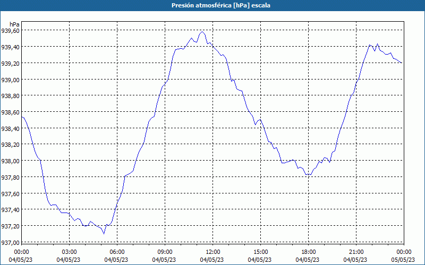The width and height of the screenshot is (425, 265).
Task: Select the 12:00 time axis label
Action: [x=213, y=252]
